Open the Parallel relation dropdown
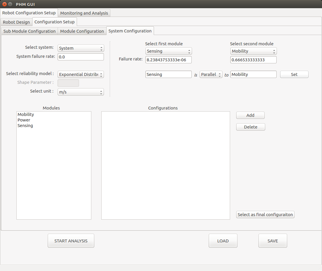Image resolution: width=322 pixels, height=271 pixels. (211, 74)
